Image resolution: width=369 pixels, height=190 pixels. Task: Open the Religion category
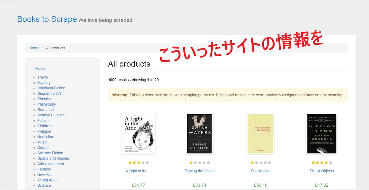[x=44, y=131]
